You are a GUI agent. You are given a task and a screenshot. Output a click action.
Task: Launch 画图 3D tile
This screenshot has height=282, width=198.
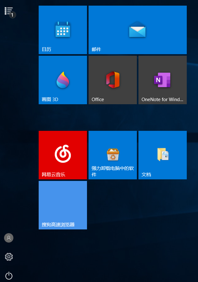[x=63, y=80]
